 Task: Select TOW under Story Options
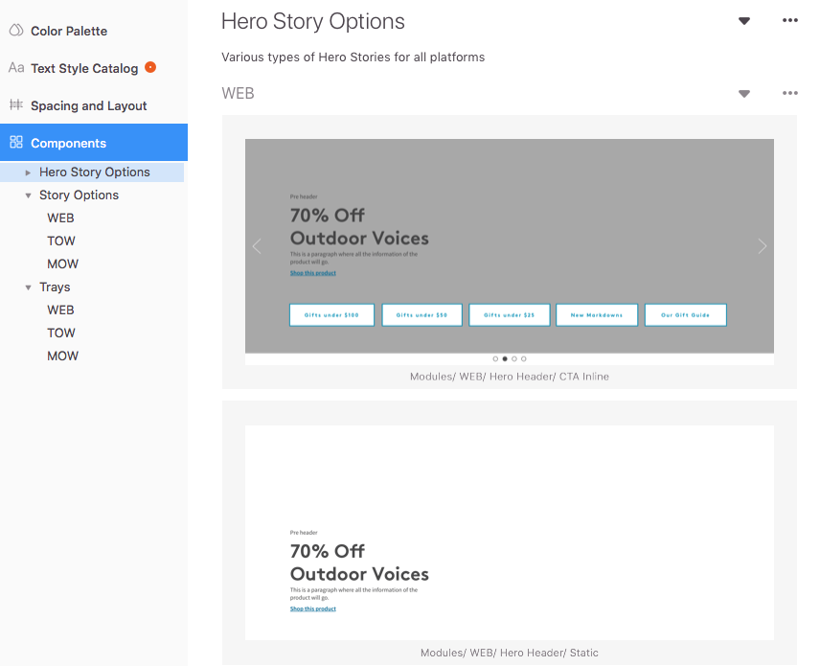coord(61,241)
